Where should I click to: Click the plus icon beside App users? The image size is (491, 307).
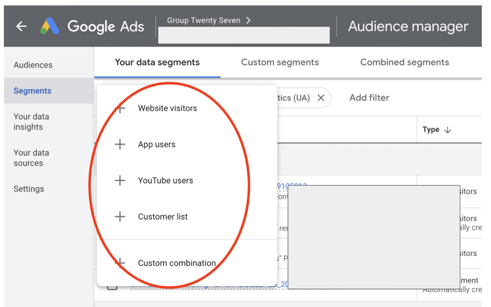120,144
